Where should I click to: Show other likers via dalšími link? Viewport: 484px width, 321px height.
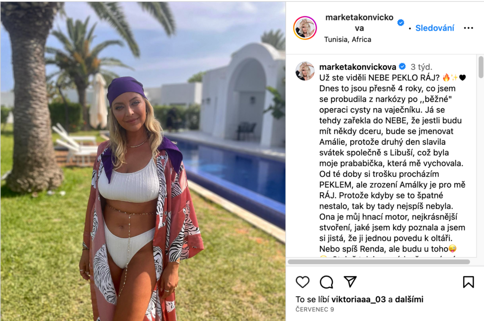[x=409, y=299]
